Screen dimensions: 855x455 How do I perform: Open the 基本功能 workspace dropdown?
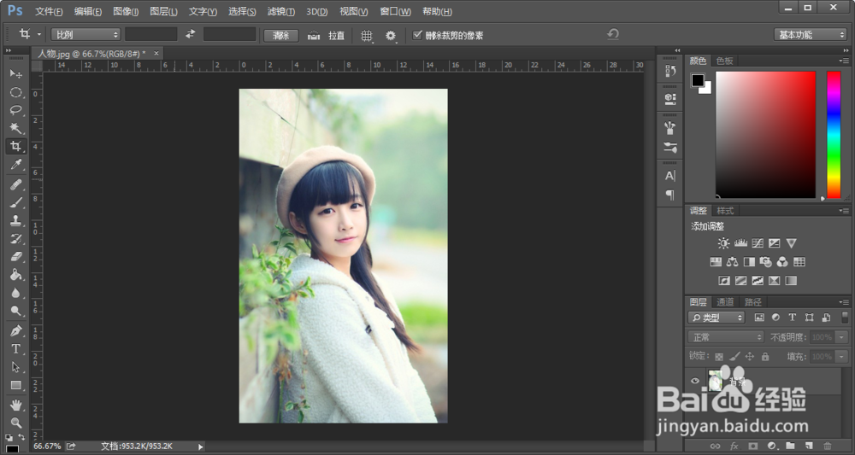point(811,35)
